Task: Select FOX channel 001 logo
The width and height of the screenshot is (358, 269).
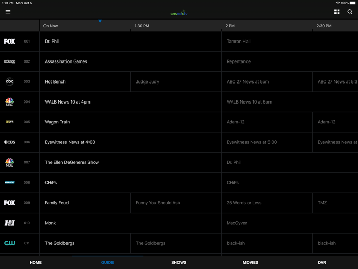Action: click(9, 42)
